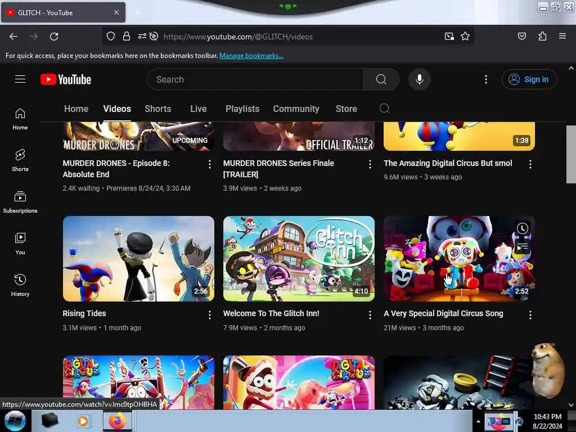
Task: Open options menu for Amazing Digital Circus But smol
Action: pos(530,164)
